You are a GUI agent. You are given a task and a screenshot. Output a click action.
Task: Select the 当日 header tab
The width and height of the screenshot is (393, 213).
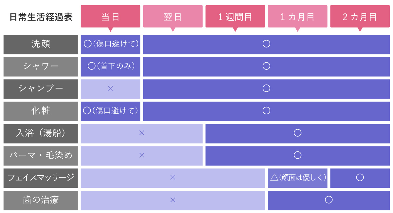(x=110, y=17)
